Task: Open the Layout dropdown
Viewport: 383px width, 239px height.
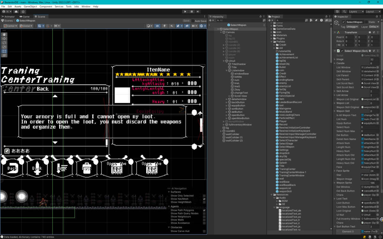Action: [x=373, y=11]
